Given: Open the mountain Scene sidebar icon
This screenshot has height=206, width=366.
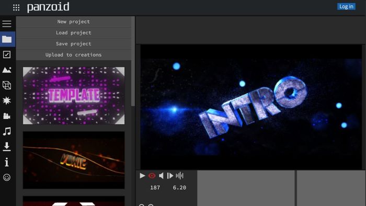Looking at the screenshot, I should point(7,70).
